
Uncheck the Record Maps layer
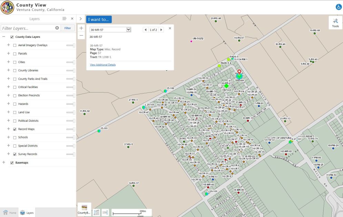tap(14, 129)
